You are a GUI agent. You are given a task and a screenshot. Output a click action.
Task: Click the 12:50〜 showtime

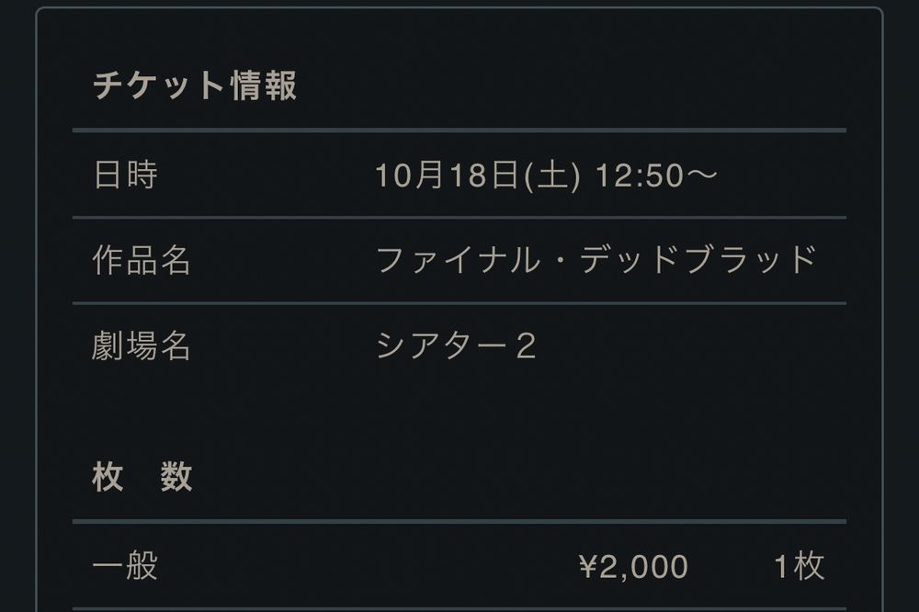[654, 175]
